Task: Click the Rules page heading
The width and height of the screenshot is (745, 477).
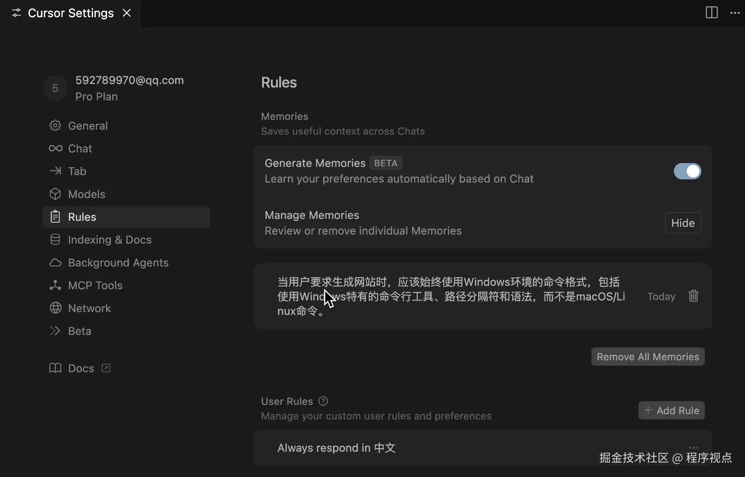Action: (279, 82)
